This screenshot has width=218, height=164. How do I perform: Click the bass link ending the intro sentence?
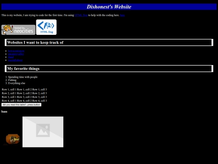click(x=122, y=15)
